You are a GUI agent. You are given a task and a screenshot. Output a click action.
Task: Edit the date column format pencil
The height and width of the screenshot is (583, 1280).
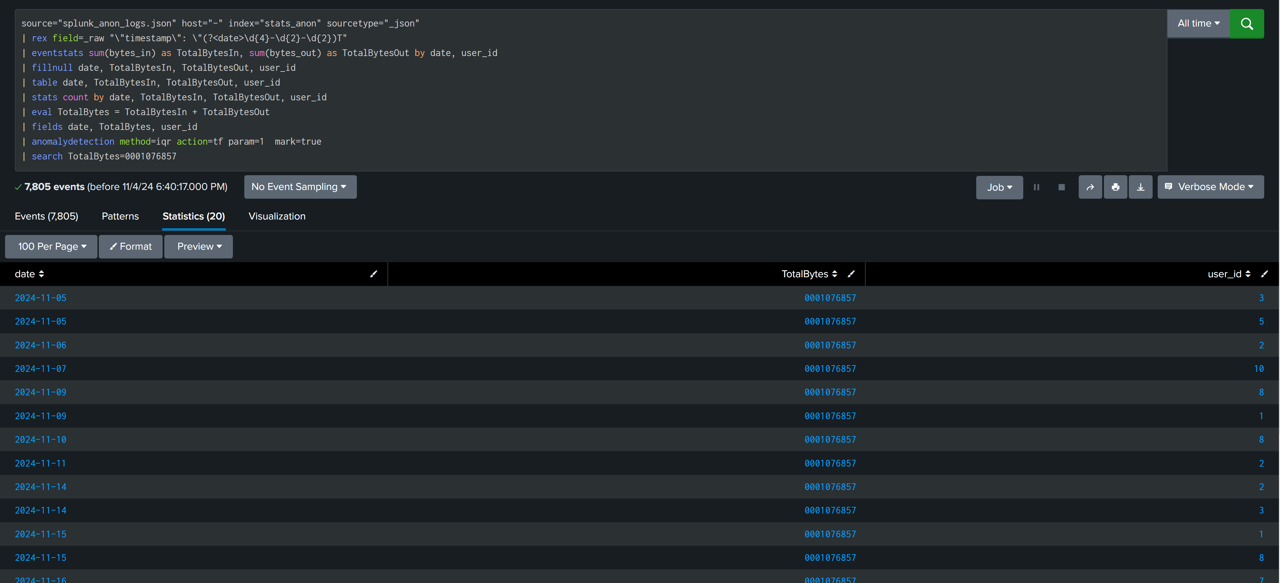pos(373,274)
